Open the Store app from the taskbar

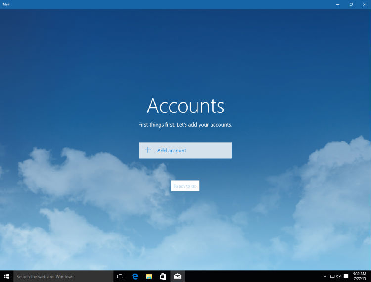pyautogui.click(x=163, y=276)
